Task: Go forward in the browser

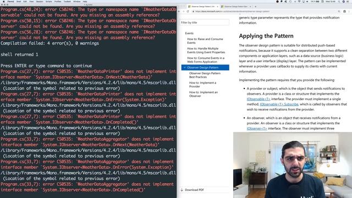Action: [183, 12]
